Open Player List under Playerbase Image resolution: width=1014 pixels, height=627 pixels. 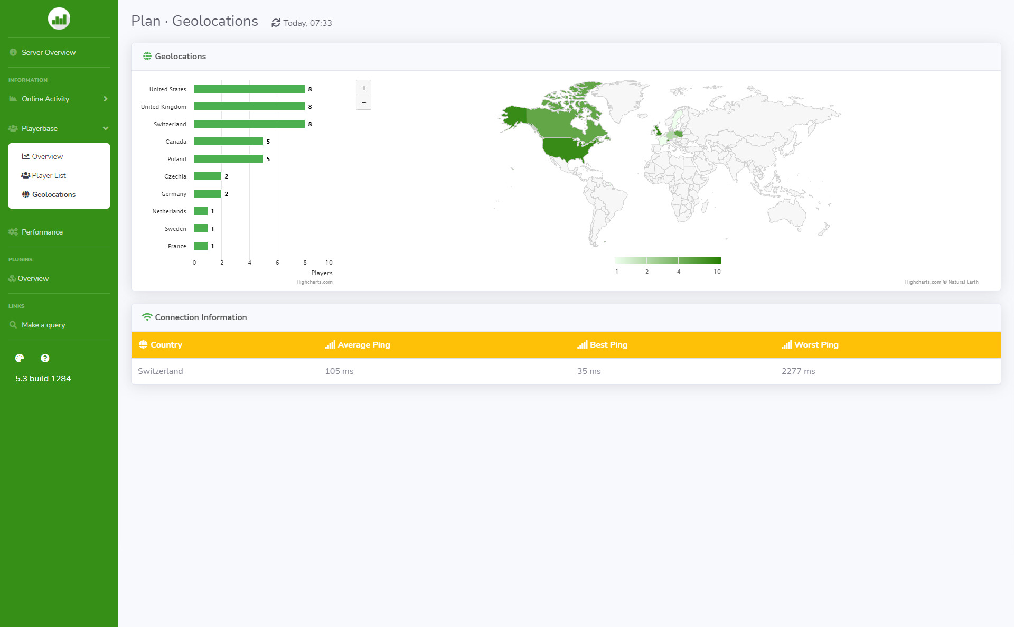[49, 175]
